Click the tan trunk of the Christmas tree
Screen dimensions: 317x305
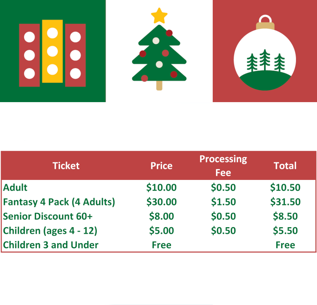tap(159, 85)
